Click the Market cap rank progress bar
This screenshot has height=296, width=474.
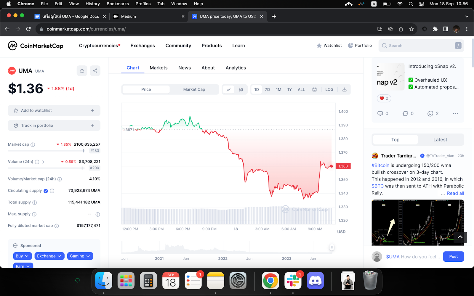(x=46, y=151)
